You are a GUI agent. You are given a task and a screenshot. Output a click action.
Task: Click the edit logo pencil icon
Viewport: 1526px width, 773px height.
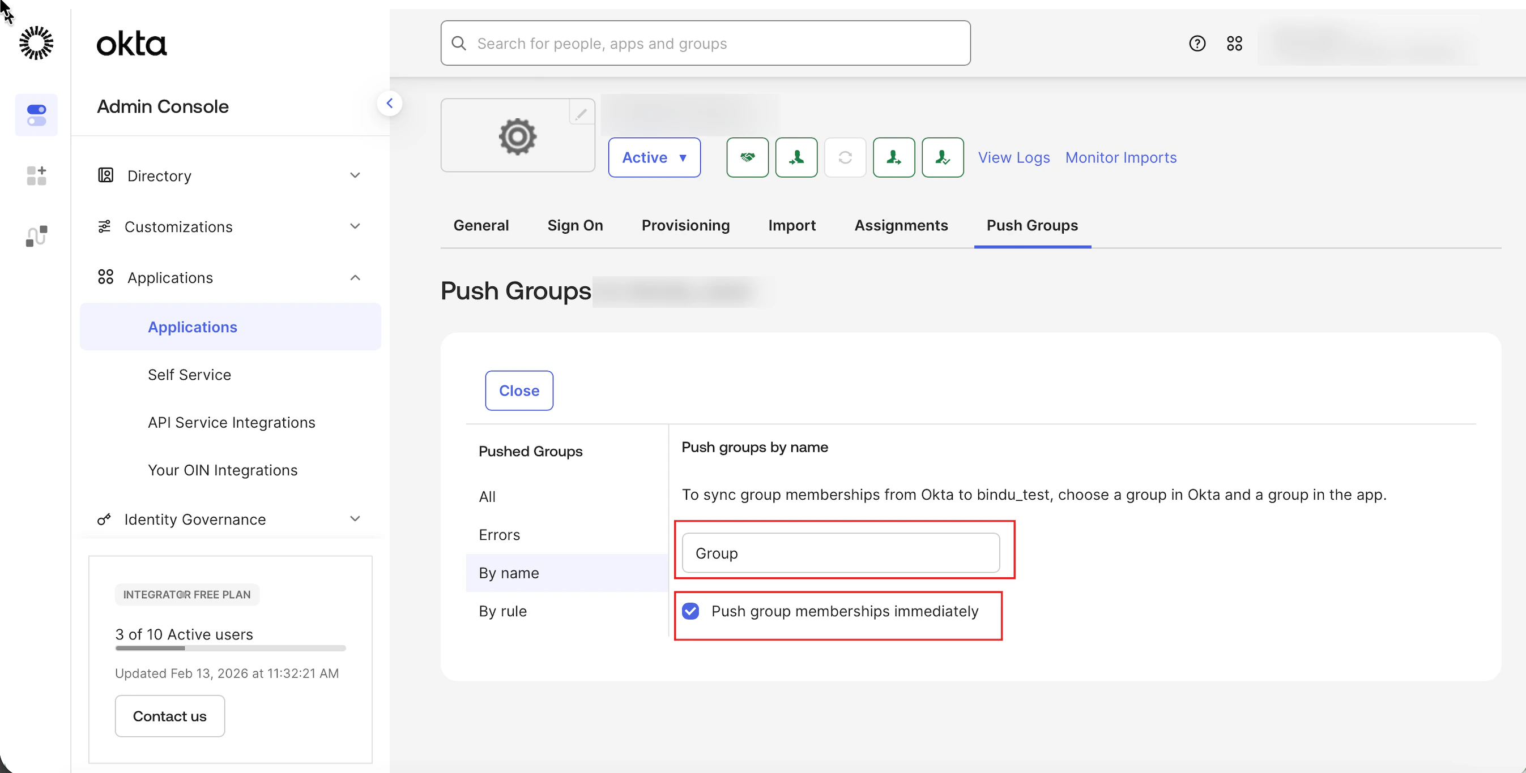[x=581, y=113]
